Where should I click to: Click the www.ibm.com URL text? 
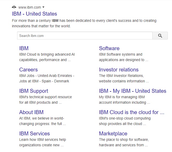[30, 7]
